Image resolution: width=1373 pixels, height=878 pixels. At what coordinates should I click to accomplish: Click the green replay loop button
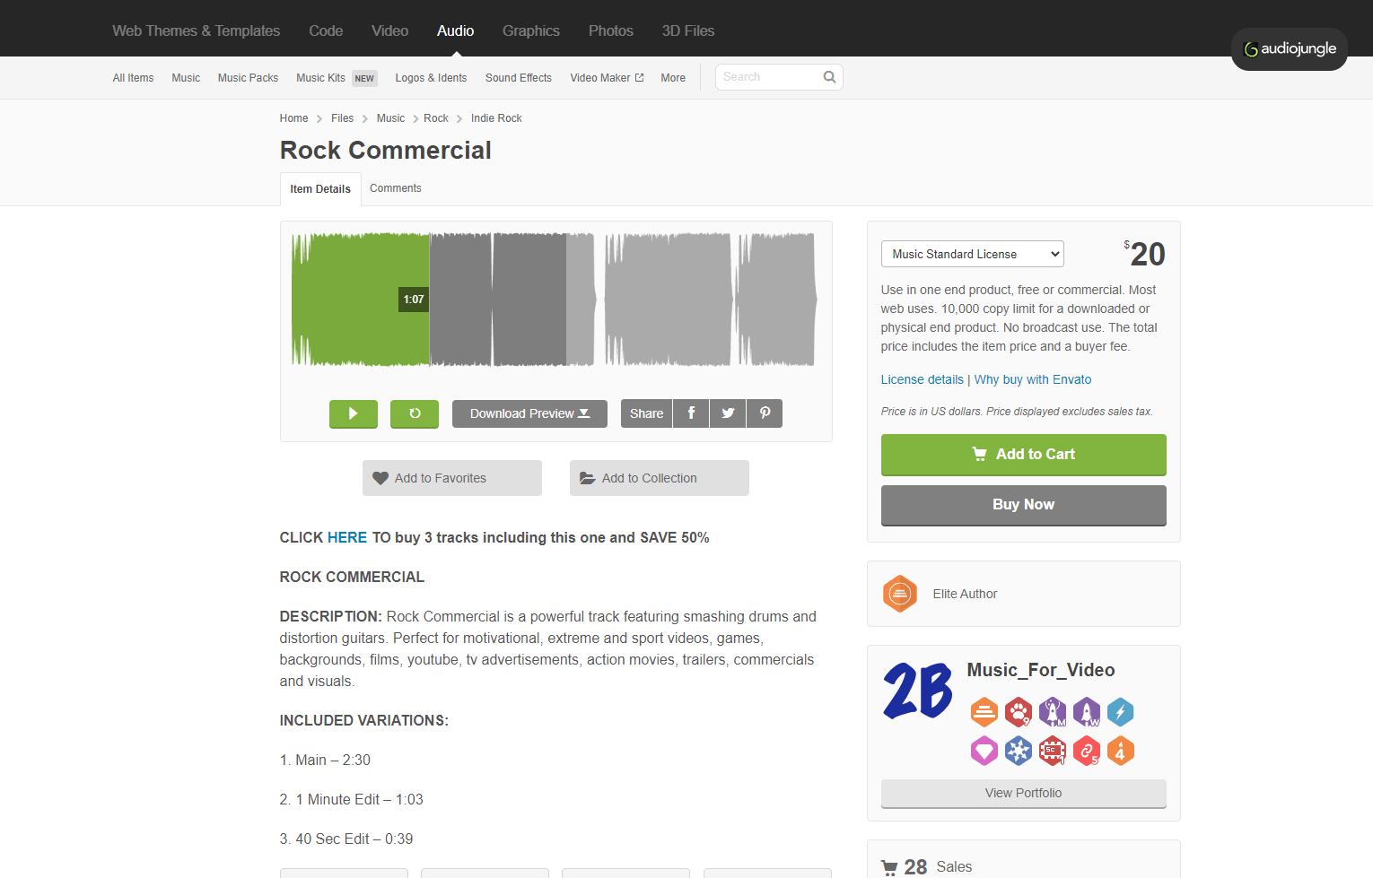(415, 413)
